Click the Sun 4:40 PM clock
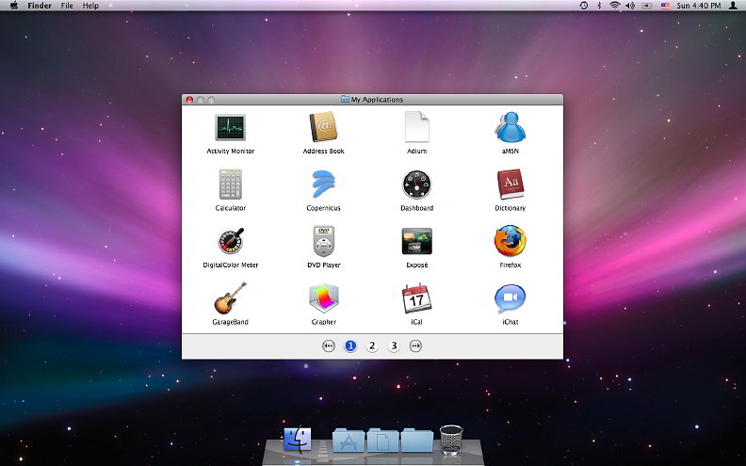The height and width of the screenshot is (466, 746). tap(698, 6)
